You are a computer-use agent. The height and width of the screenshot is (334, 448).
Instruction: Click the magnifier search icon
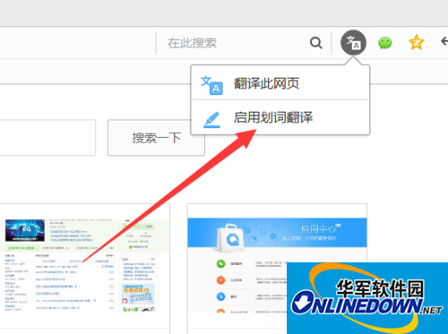pyautogui.click(x=315, y=43)
